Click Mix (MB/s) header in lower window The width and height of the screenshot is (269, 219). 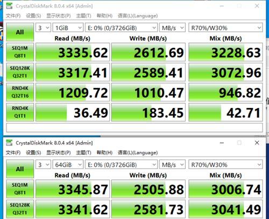tap(225, 175)
